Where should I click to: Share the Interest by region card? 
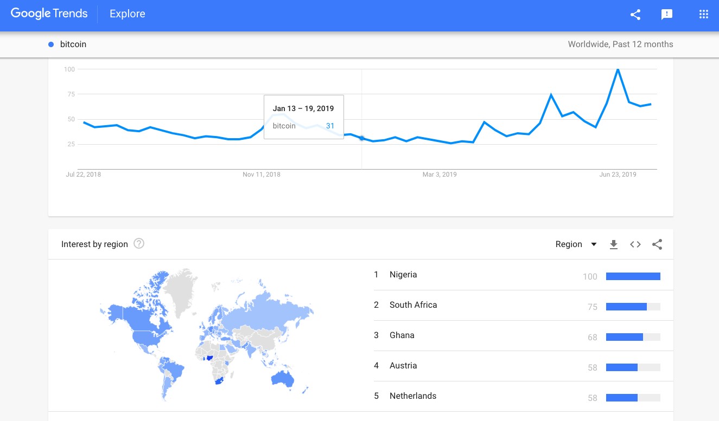click(657, 244)
